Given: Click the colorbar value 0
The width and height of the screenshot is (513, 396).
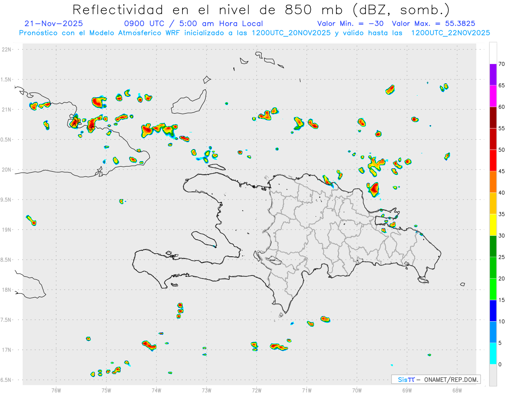Looking at the screenshot, I should [x=500, y=364].
